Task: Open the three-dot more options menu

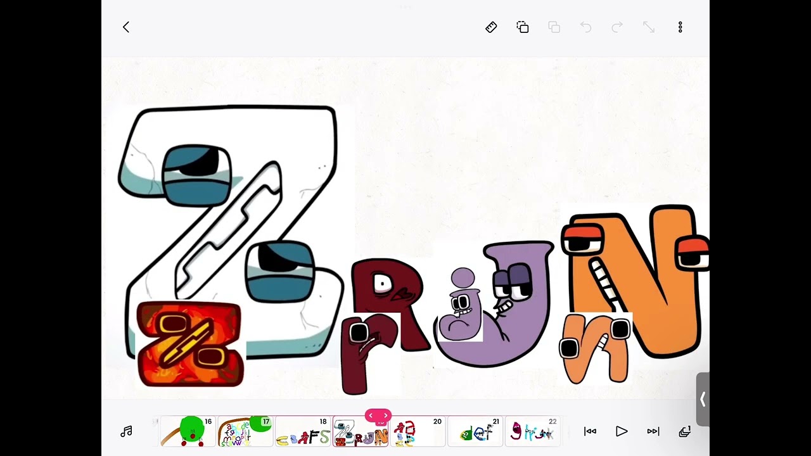Action: coord(680,27)
